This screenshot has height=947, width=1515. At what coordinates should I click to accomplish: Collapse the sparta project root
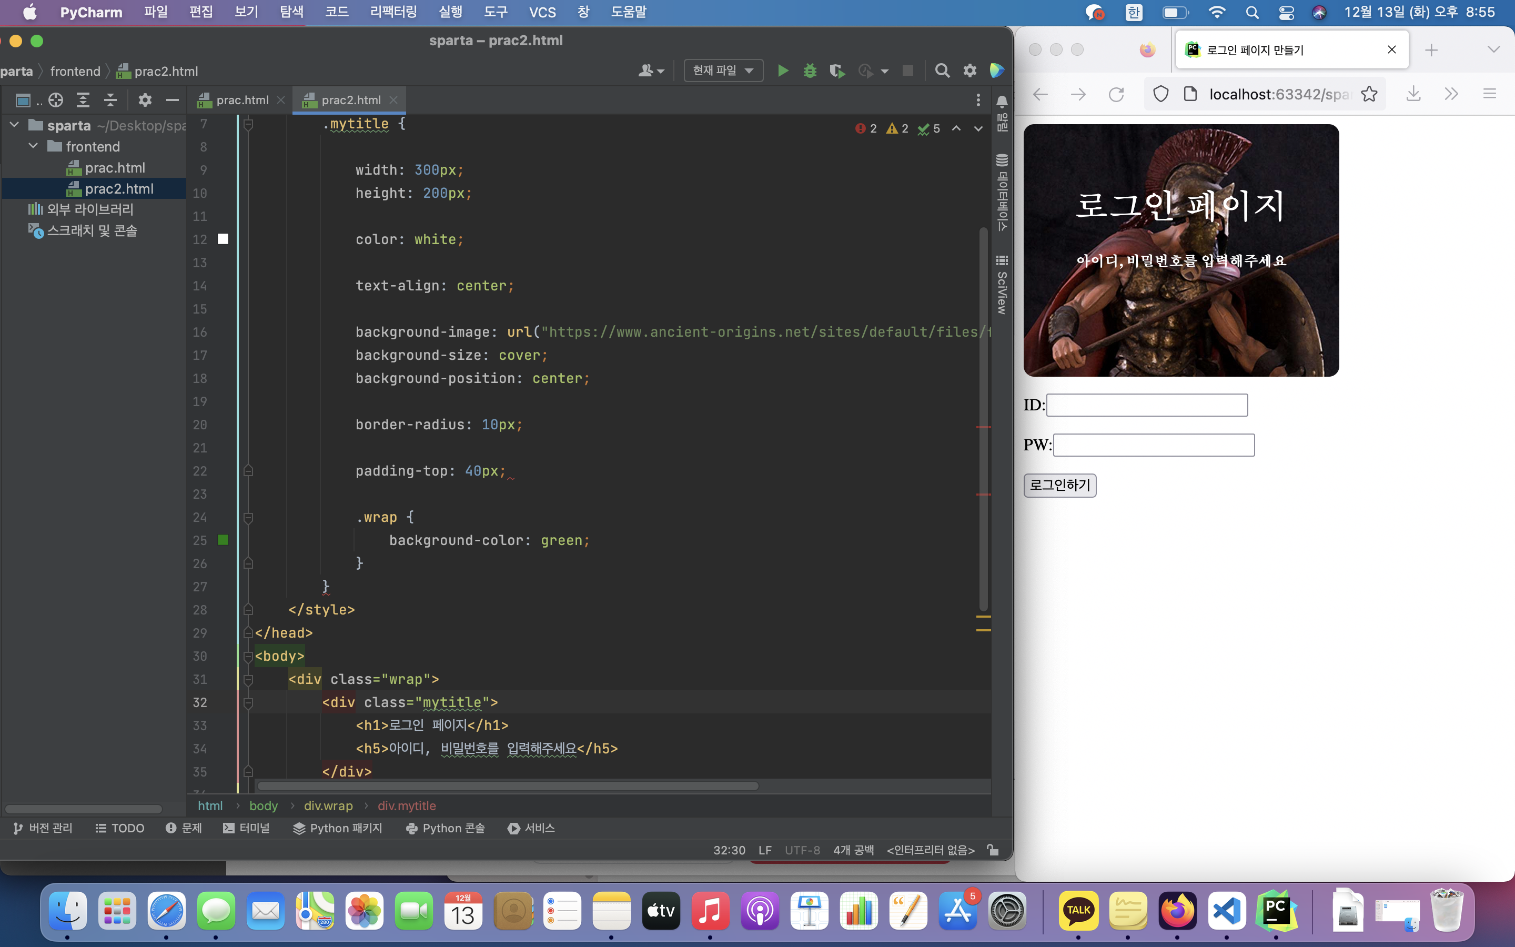[14, 125]
